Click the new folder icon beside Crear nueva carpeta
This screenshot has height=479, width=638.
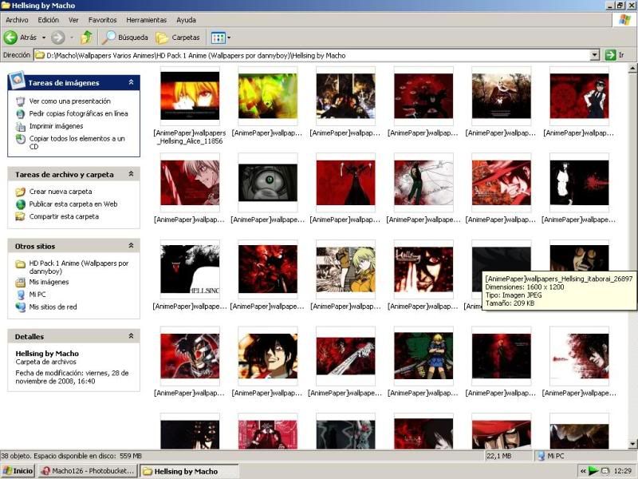21,192
